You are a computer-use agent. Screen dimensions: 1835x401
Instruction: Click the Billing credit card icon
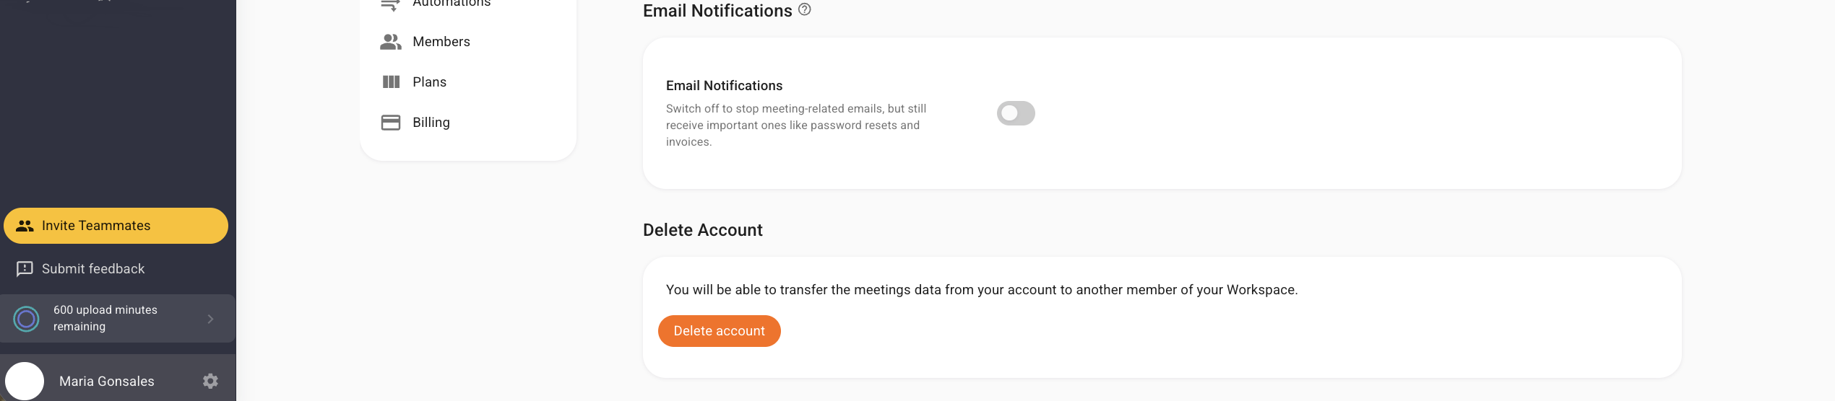point(391,123)
